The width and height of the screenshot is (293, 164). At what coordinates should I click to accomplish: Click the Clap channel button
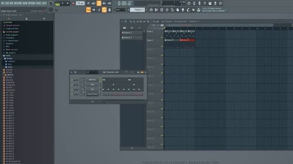tap(92, 85)
